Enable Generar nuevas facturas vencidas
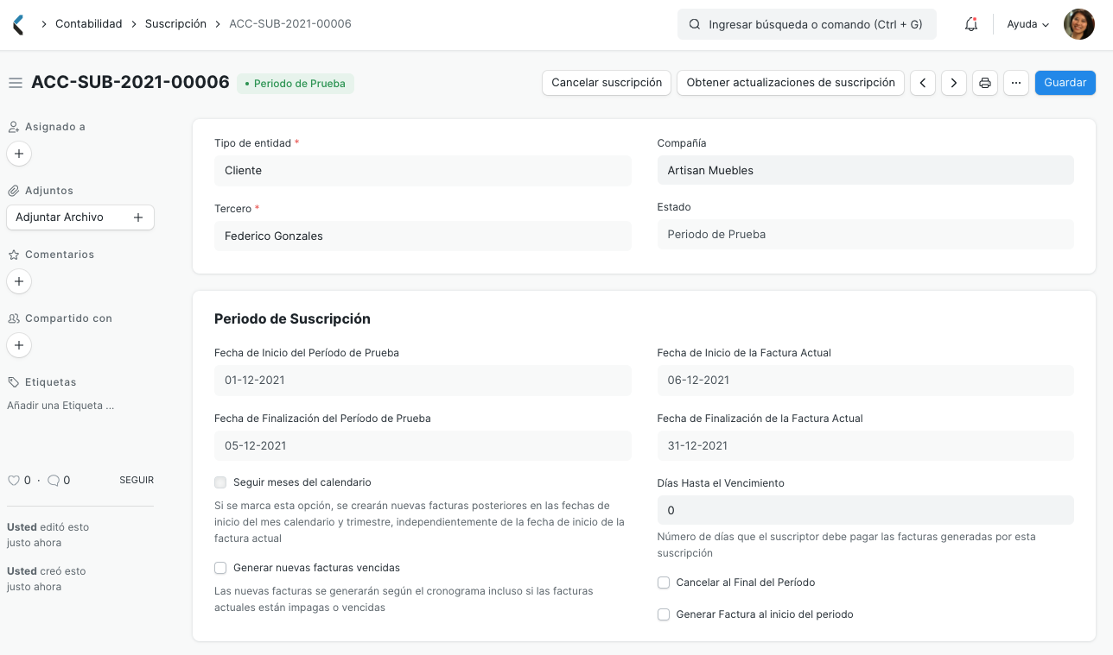Viewport: 1113px width, 655px height. (220, 568)
